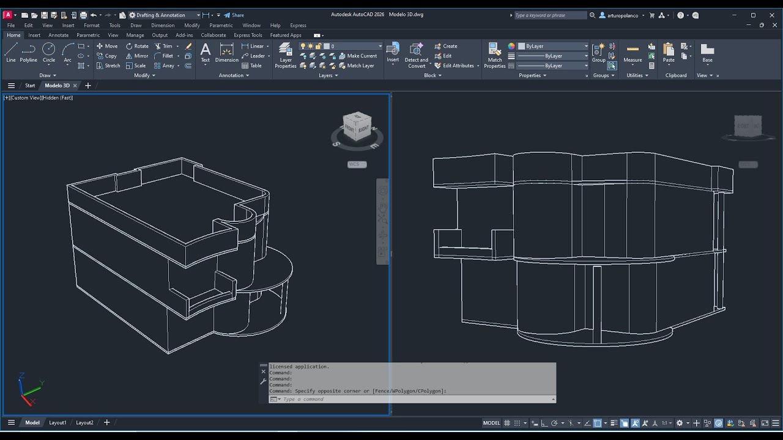Open the Measure tool
783x440 pixels.
pyautogui.click(x=633, y=53)
